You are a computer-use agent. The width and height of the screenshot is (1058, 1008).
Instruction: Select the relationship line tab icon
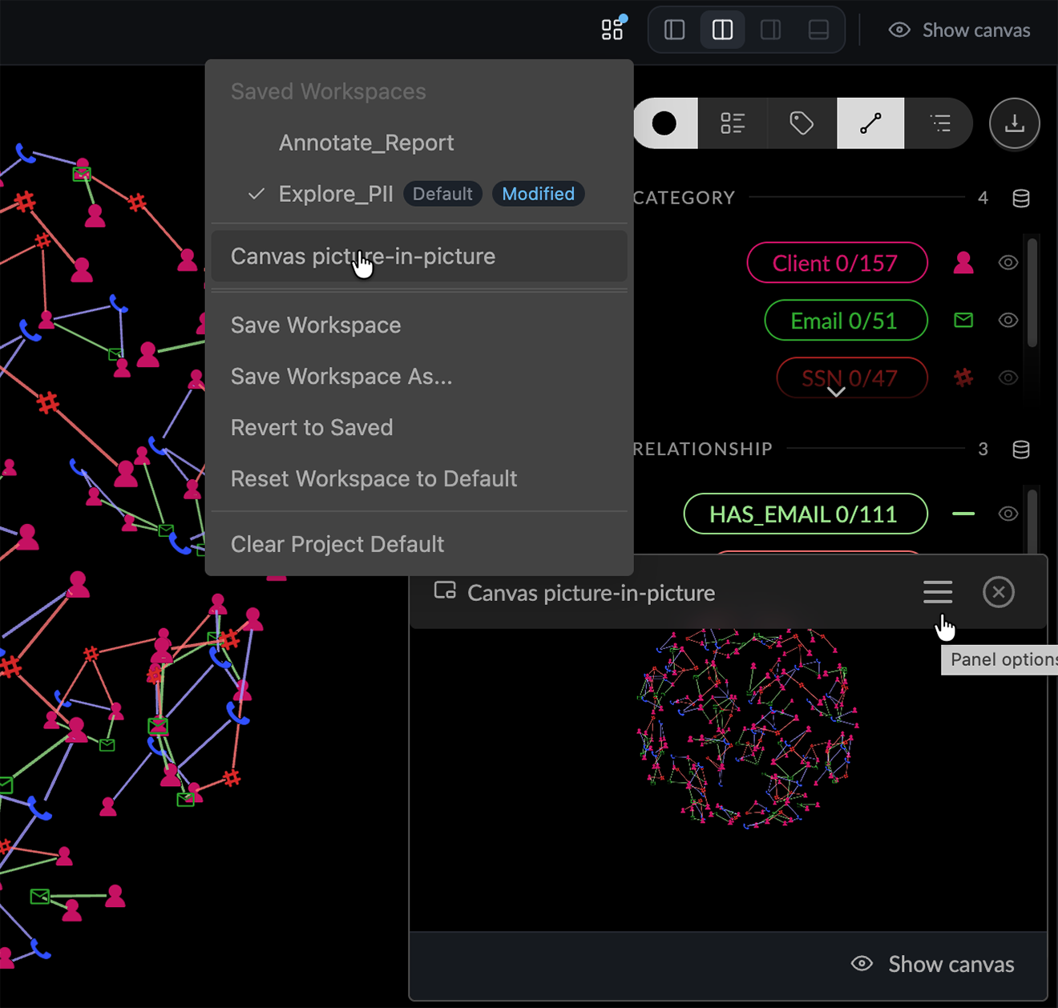[870, 123]
